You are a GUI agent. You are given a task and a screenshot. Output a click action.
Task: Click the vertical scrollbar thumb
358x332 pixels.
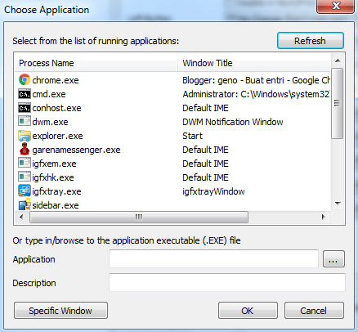tap(338, 104)
